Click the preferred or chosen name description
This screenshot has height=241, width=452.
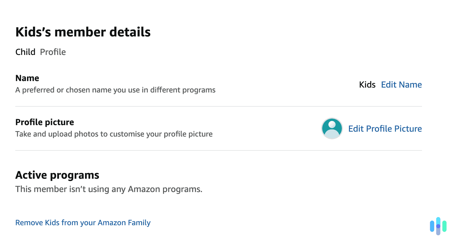coord(115,90)
